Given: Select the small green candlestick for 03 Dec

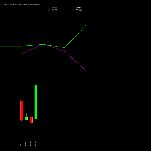Looking at the screenshot, I should click(x=26, y=118).
